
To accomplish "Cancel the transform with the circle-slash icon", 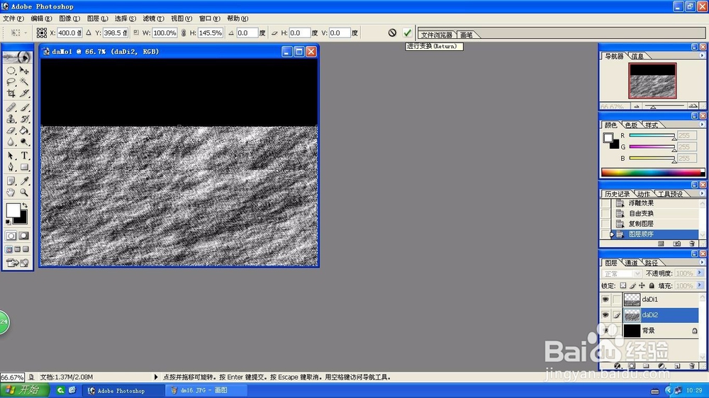I will click(392, 33).
